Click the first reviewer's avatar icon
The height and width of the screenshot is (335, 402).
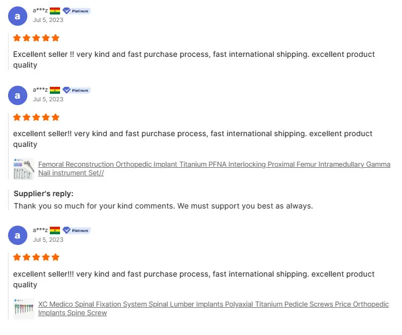pos(18,16)
